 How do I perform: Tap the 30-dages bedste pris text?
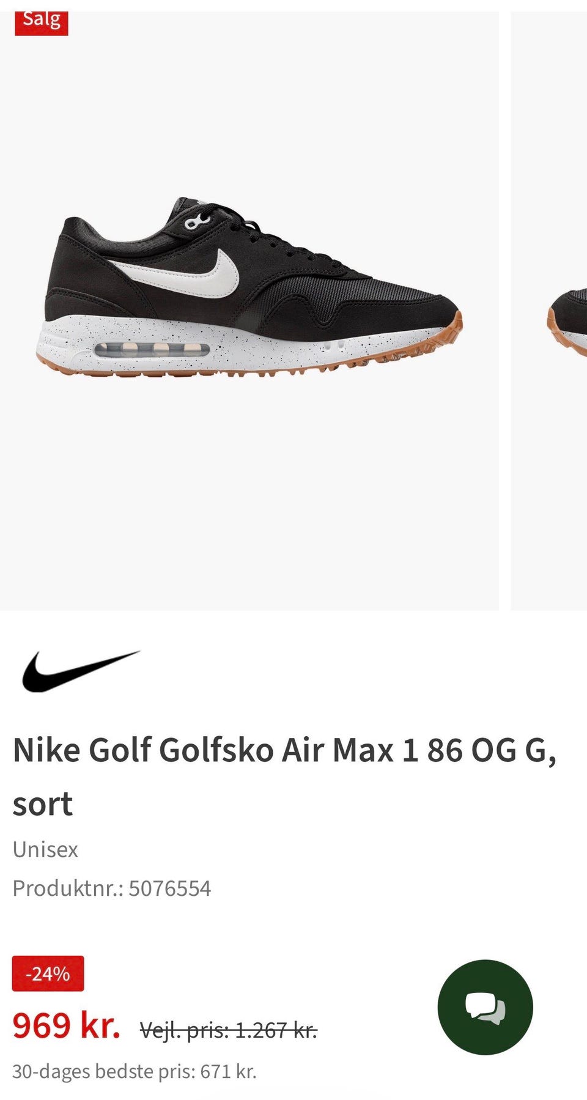pyautogui.click(x=135, y=1071)
